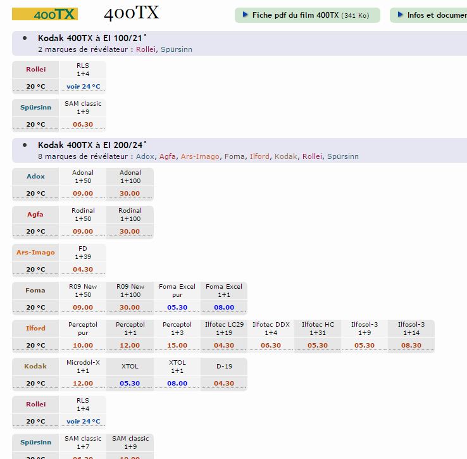Click the arrow icon beside Infos et documents

click(399, 15)
